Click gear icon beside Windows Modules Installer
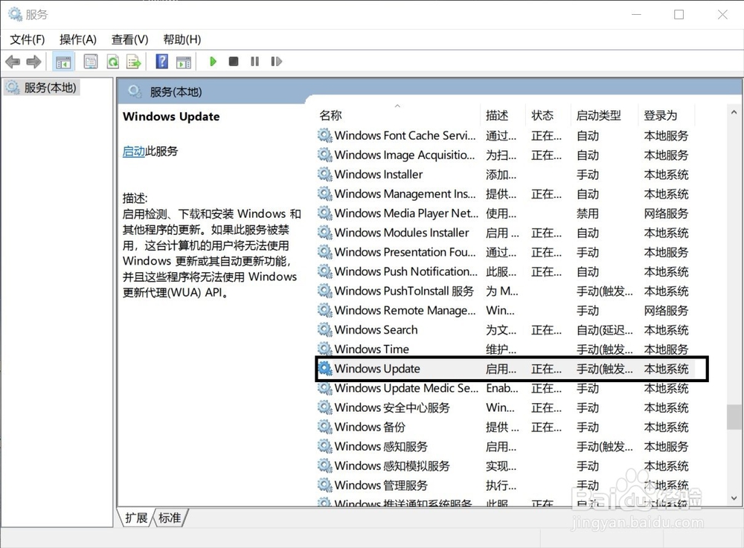Screen dimensions: 744x548 [x=324, y=232]
